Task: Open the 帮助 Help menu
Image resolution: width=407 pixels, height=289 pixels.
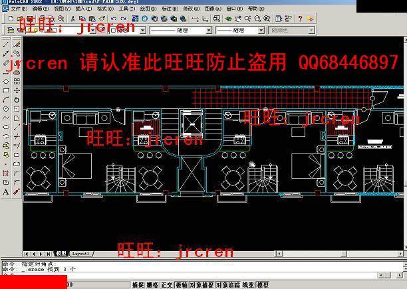Action: click(256, 9)
